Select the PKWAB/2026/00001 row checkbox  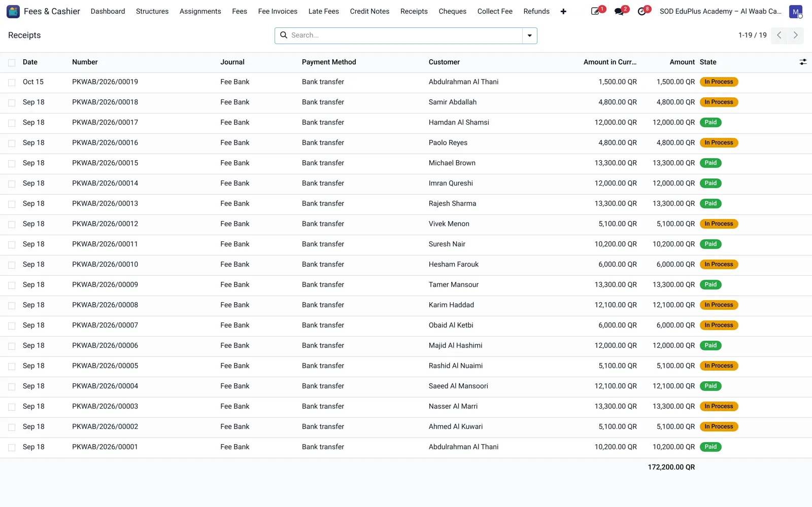click(12, 447)
